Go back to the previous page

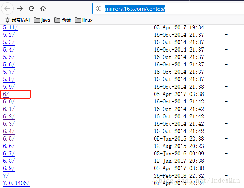7,9
